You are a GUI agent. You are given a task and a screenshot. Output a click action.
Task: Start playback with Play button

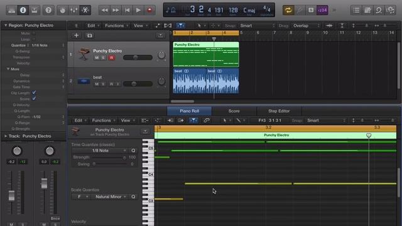pyautogui.click(x=138, y=10)
